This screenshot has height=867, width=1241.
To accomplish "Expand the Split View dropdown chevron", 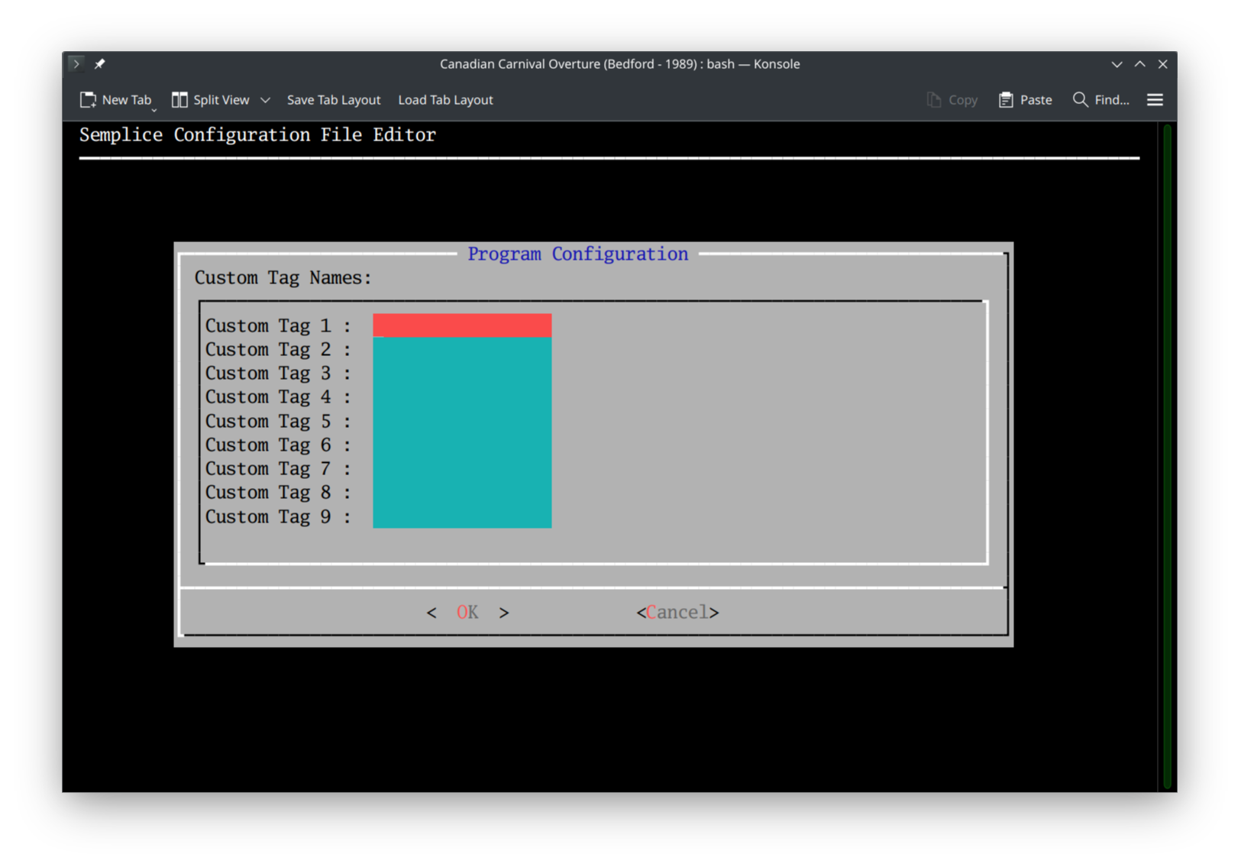I will (x=265, y=100).
